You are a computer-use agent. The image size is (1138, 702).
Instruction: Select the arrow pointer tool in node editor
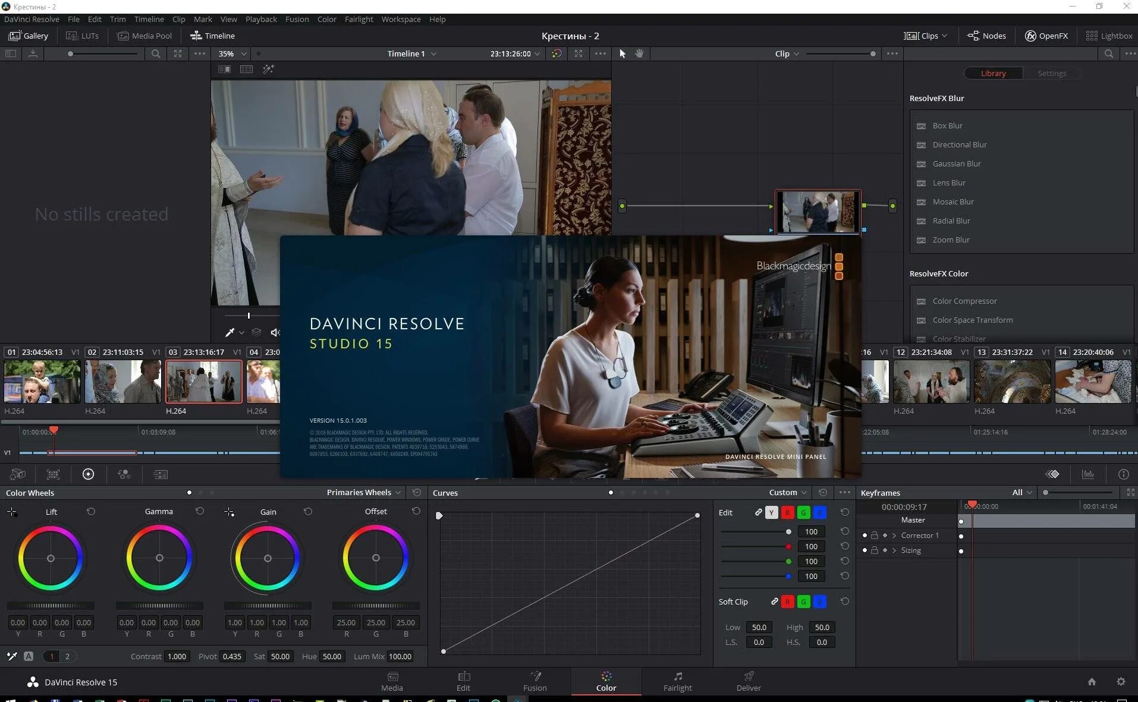coord(623,53)
